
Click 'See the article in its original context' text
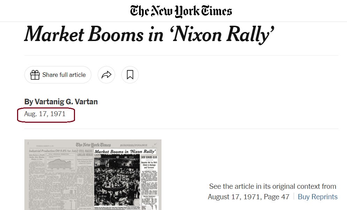coord(273,186)
